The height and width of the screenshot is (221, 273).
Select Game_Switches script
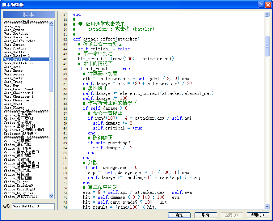coord(26,33)
